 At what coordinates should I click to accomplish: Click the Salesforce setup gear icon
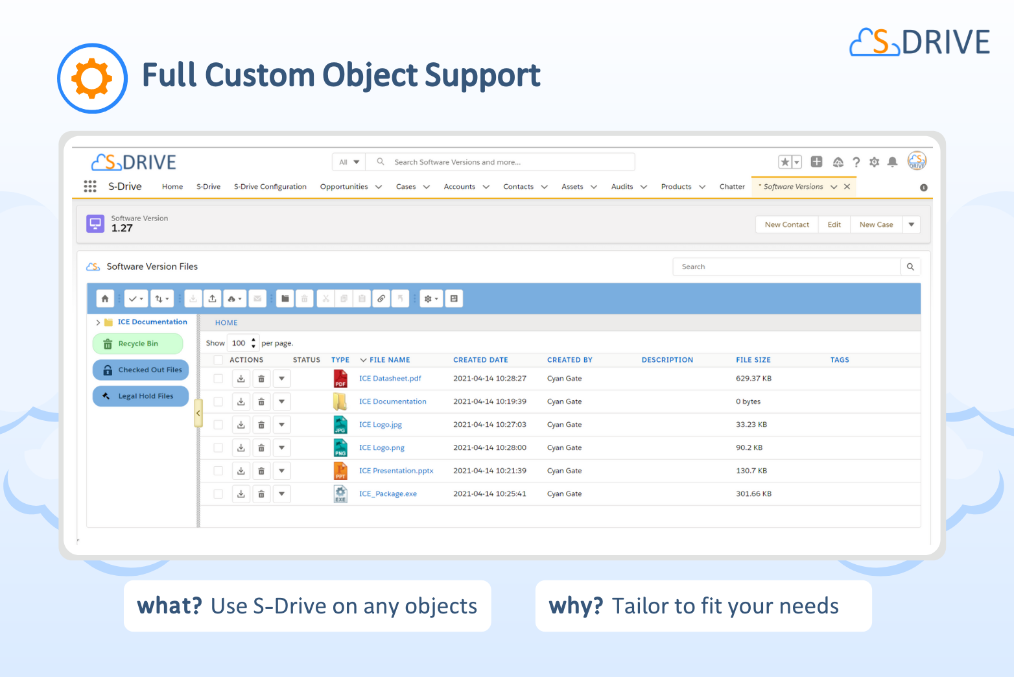(874, 162)
